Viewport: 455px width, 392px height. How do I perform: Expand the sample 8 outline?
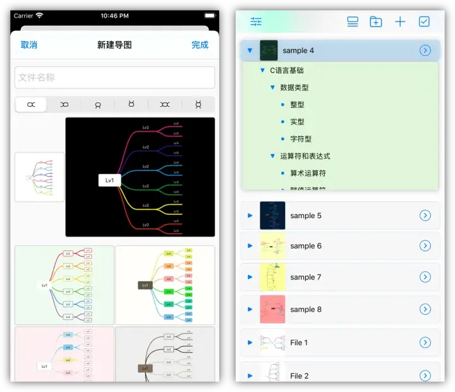(x=250, y=309)
